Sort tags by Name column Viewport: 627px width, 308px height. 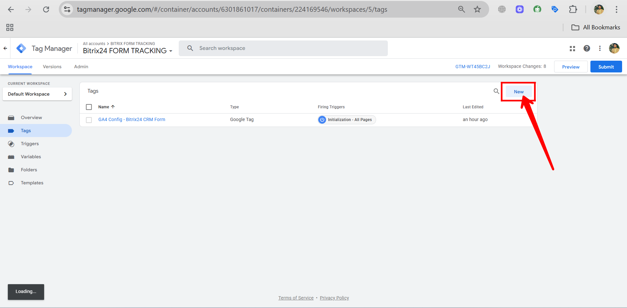pyautogui.click(x=107, y=107)
